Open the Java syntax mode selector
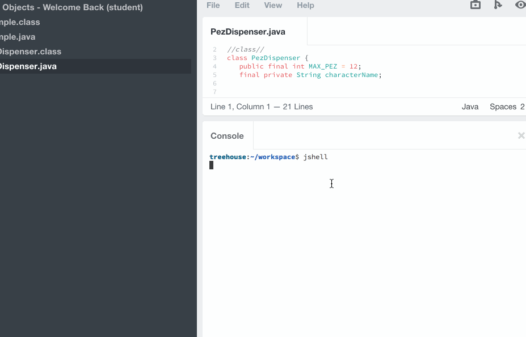The image size is (526, 337). pos(470,106)
